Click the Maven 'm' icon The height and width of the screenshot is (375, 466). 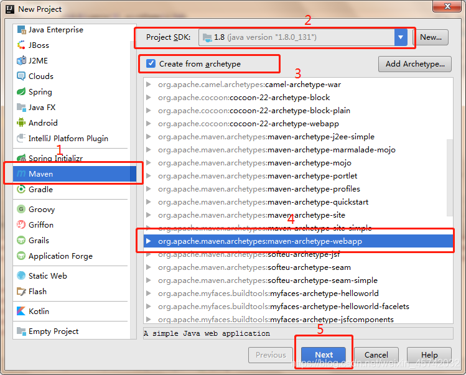pos(21,174)
